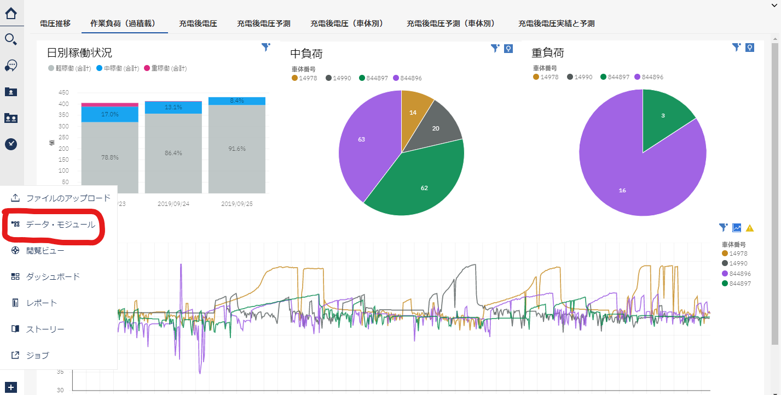Click the green 3 slice of 重負荷 pie
This screenshot has height=395, width=781.
663,116
